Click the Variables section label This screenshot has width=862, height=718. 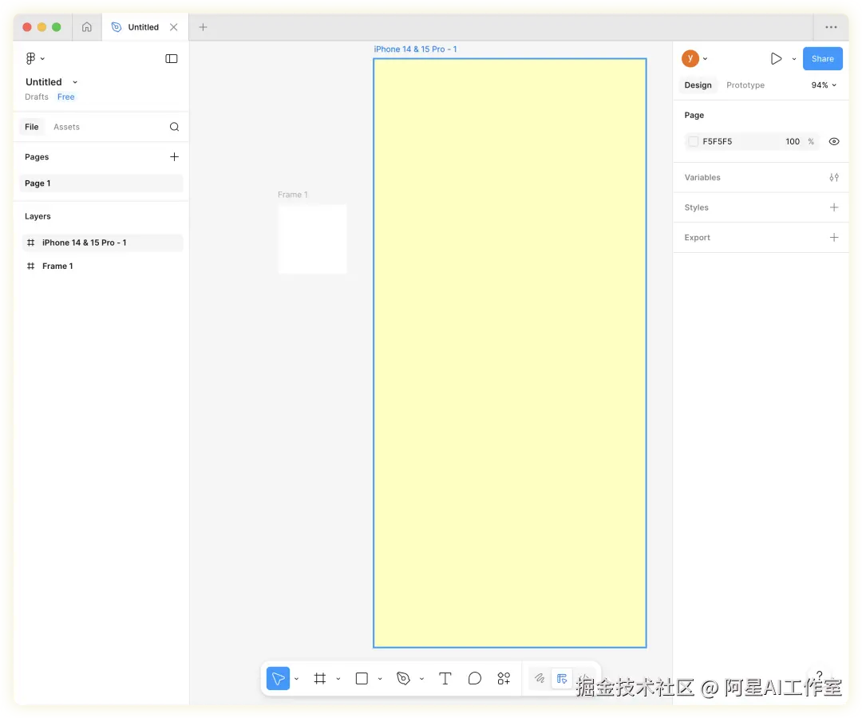pyautogui.click(x=702, y=177)
